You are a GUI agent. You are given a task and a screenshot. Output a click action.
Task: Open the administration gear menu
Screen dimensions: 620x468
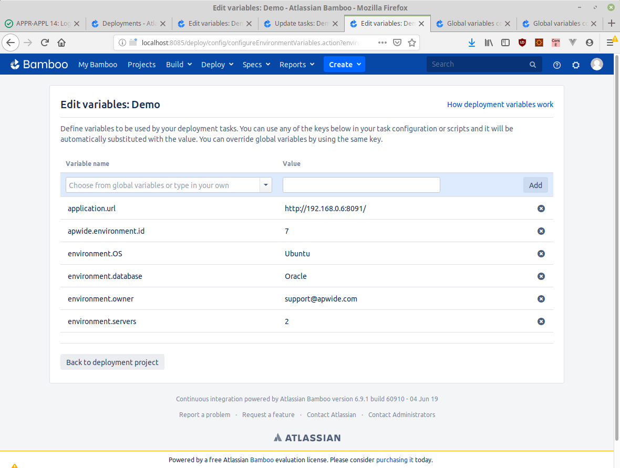(x=576, y=65)
